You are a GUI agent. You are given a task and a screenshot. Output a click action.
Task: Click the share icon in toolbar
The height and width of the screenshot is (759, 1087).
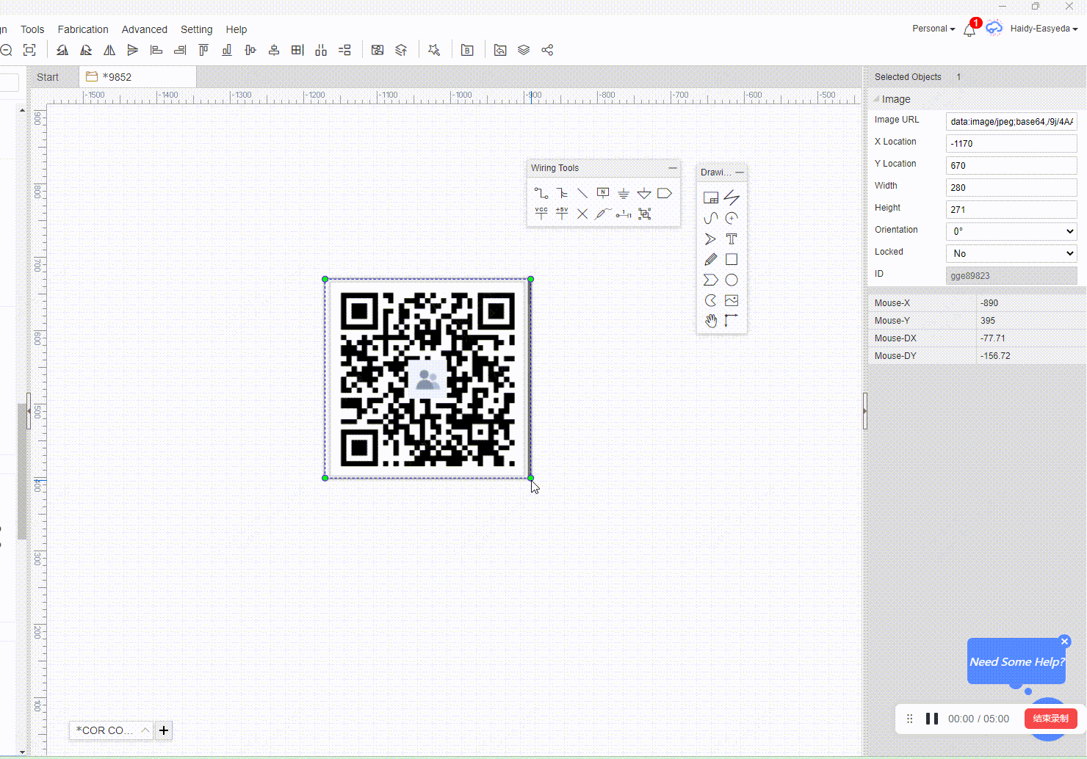[547, 51]
